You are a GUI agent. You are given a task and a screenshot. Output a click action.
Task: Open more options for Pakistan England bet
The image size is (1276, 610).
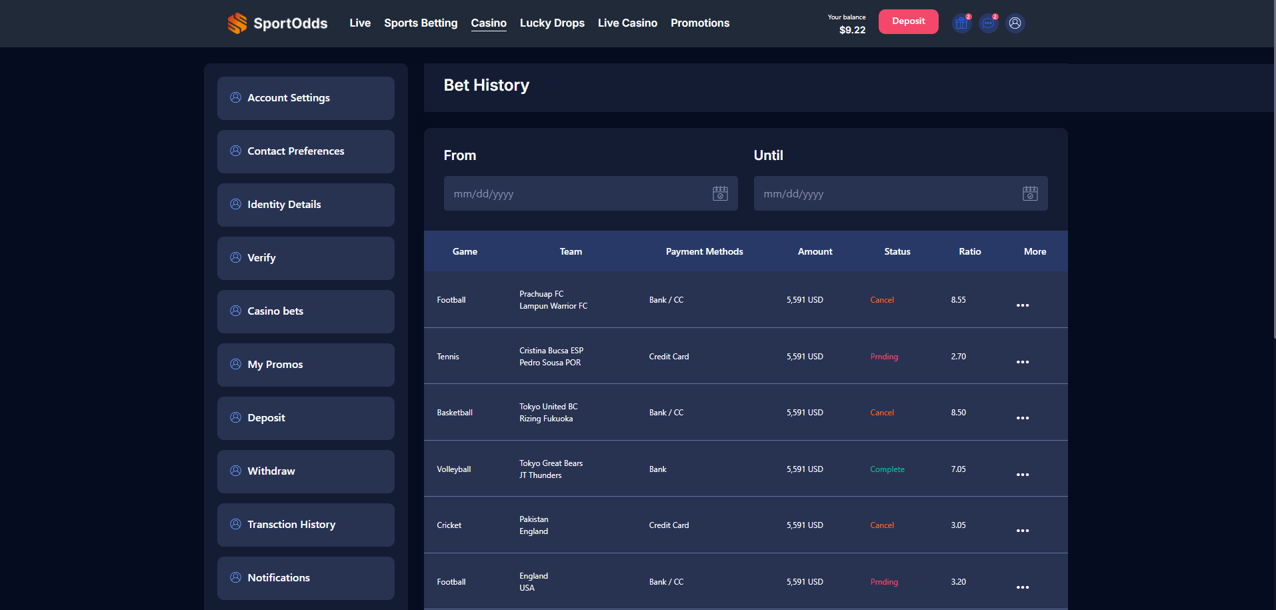(x=1023, y=531)
